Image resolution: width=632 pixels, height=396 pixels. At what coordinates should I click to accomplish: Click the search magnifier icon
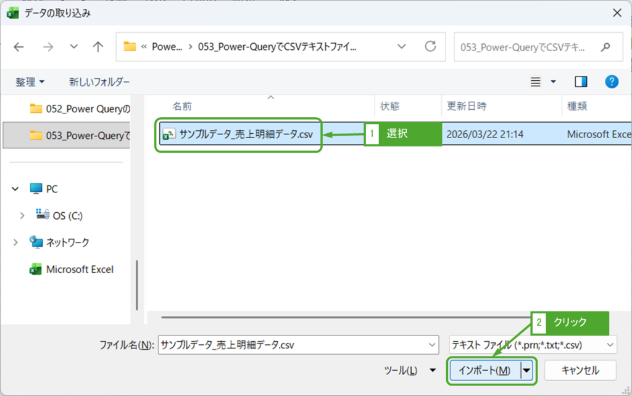tap(605, 47)
